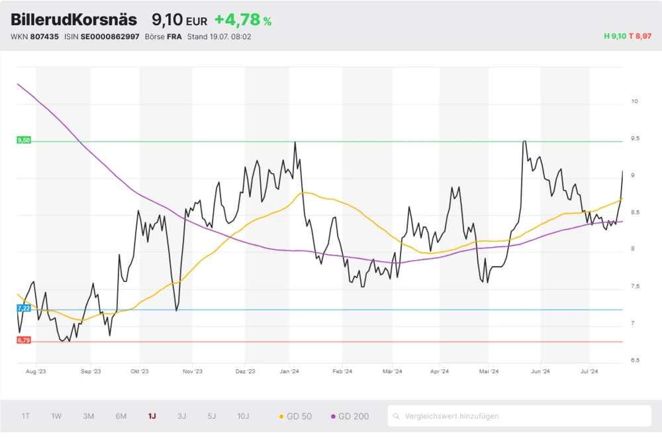Click the daily high H 9,10 value
The width and height of the screenshot is (662, 440).
(x=615, y=36)
